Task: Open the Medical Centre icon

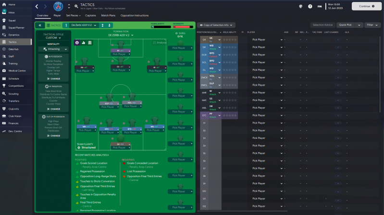Action: (x=4, y=71)
